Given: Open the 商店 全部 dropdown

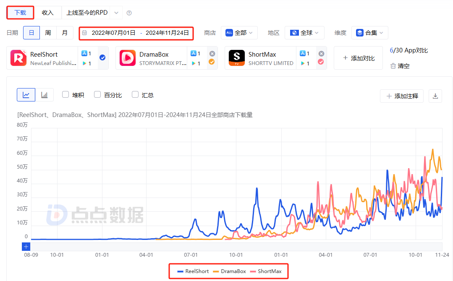Looking at the screenshot, I should [239, 33].
